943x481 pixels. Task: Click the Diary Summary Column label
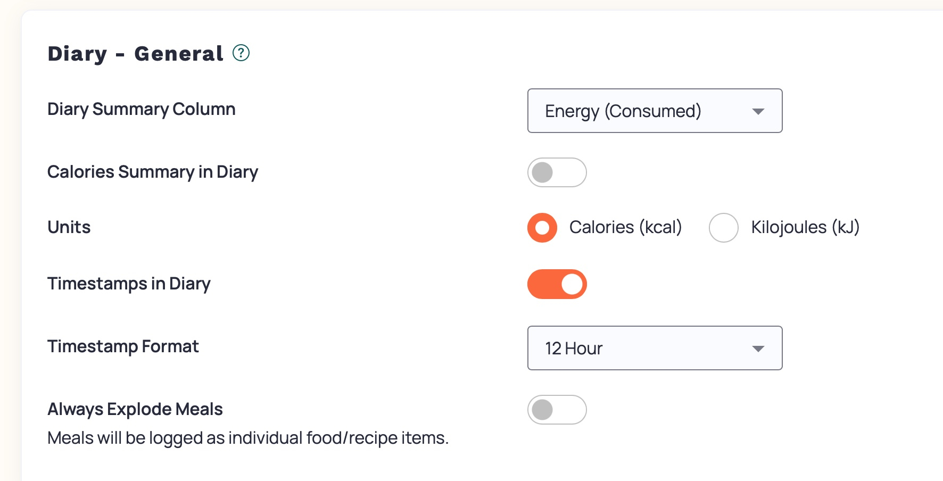click(x=141, y=109)
